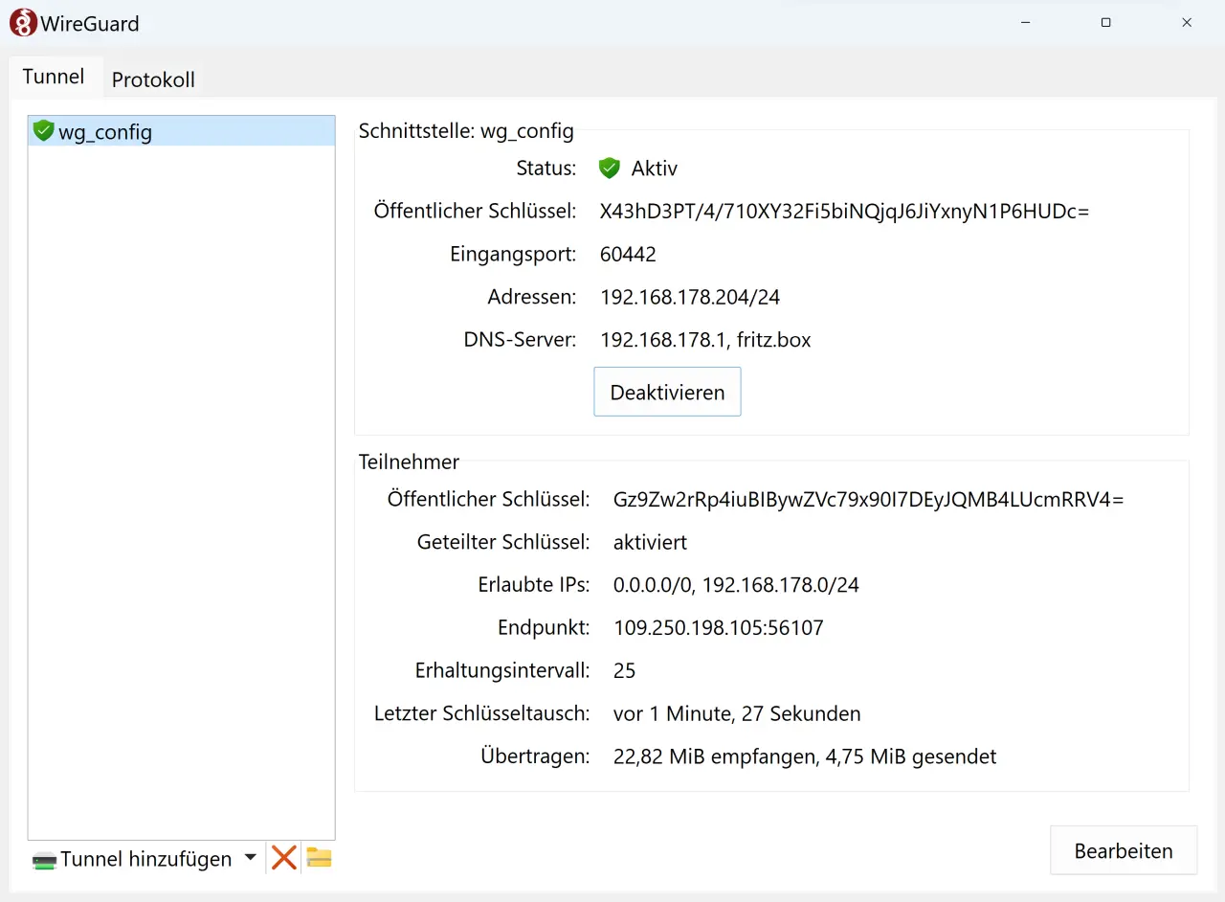Click the DNS-Server value with fritz.box
The width and height of the screenshot is (1225, 902).
(704, 341)
